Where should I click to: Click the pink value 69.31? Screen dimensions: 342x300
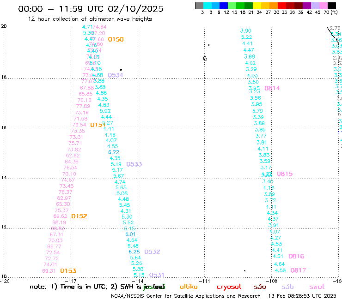(x=49, y=271)
